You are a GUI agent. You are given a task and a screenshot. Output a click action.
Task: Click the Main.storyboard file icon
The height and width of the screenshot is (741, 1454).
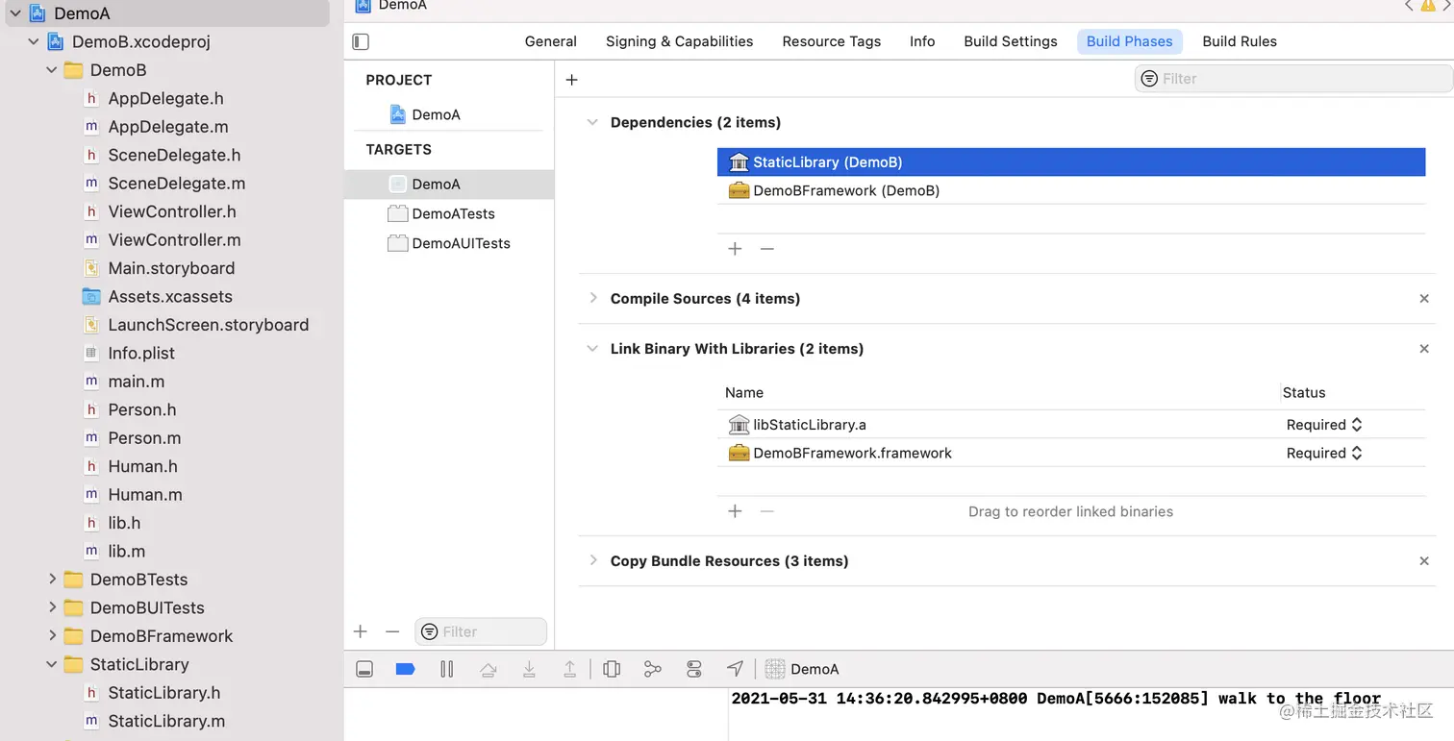click(x=91, y=268)
